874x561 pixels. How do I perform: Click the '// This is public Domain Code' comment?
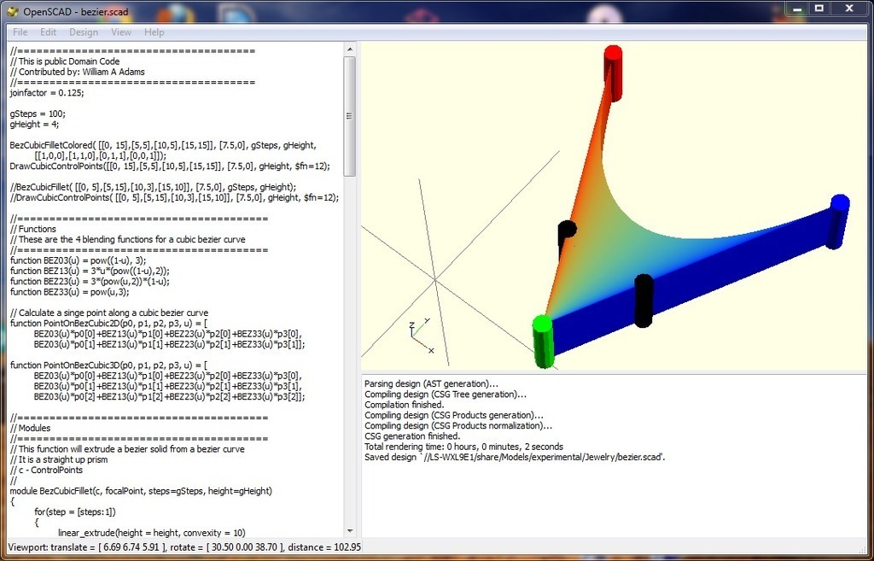[65, 61]
